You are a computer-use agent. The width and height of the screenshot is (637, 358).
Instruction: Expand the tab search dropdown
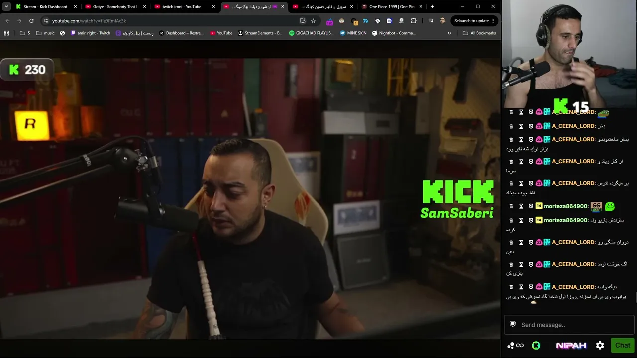pos(6,7)
